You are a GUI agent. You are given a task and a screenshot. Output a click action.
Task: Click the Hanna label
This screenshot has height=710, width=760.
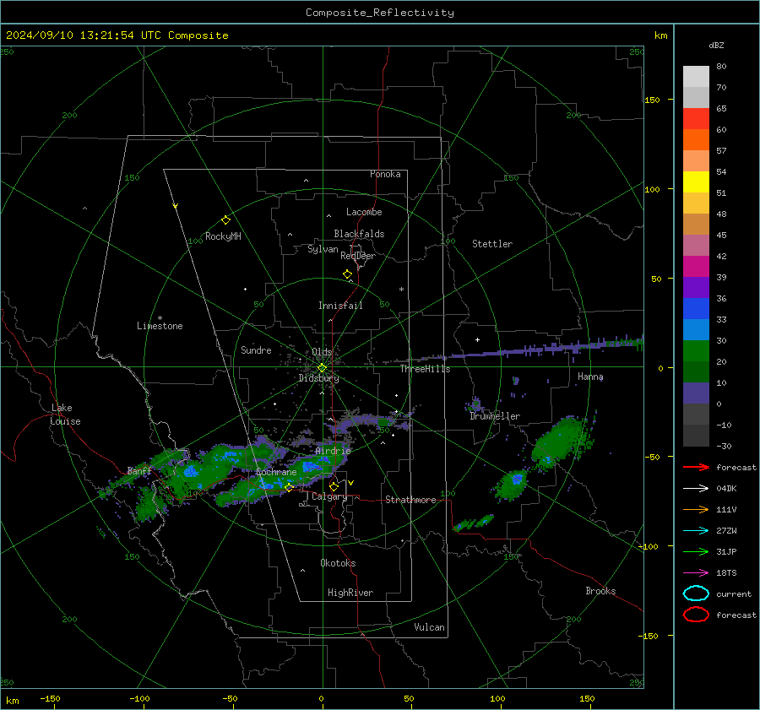click(590, 377)
